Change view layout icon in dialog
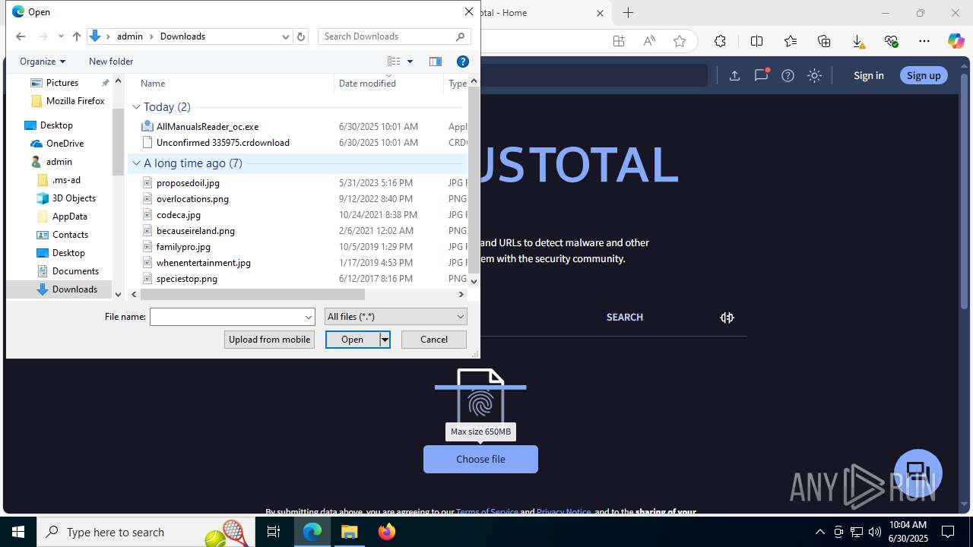Viewport: 973px width, 547px height. coord(394,62)
